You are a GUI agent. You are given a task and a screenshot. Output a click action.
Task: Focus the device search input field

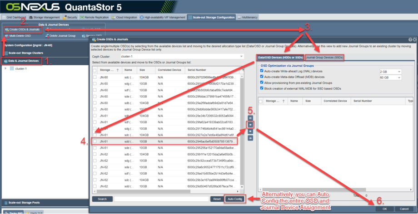(161, 199)
